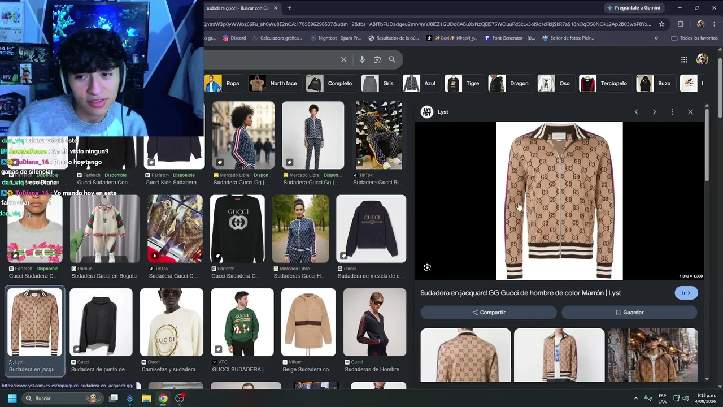Filter results by the Ropa chip
This screenshot has height=407, width=723.
[224, 83]
